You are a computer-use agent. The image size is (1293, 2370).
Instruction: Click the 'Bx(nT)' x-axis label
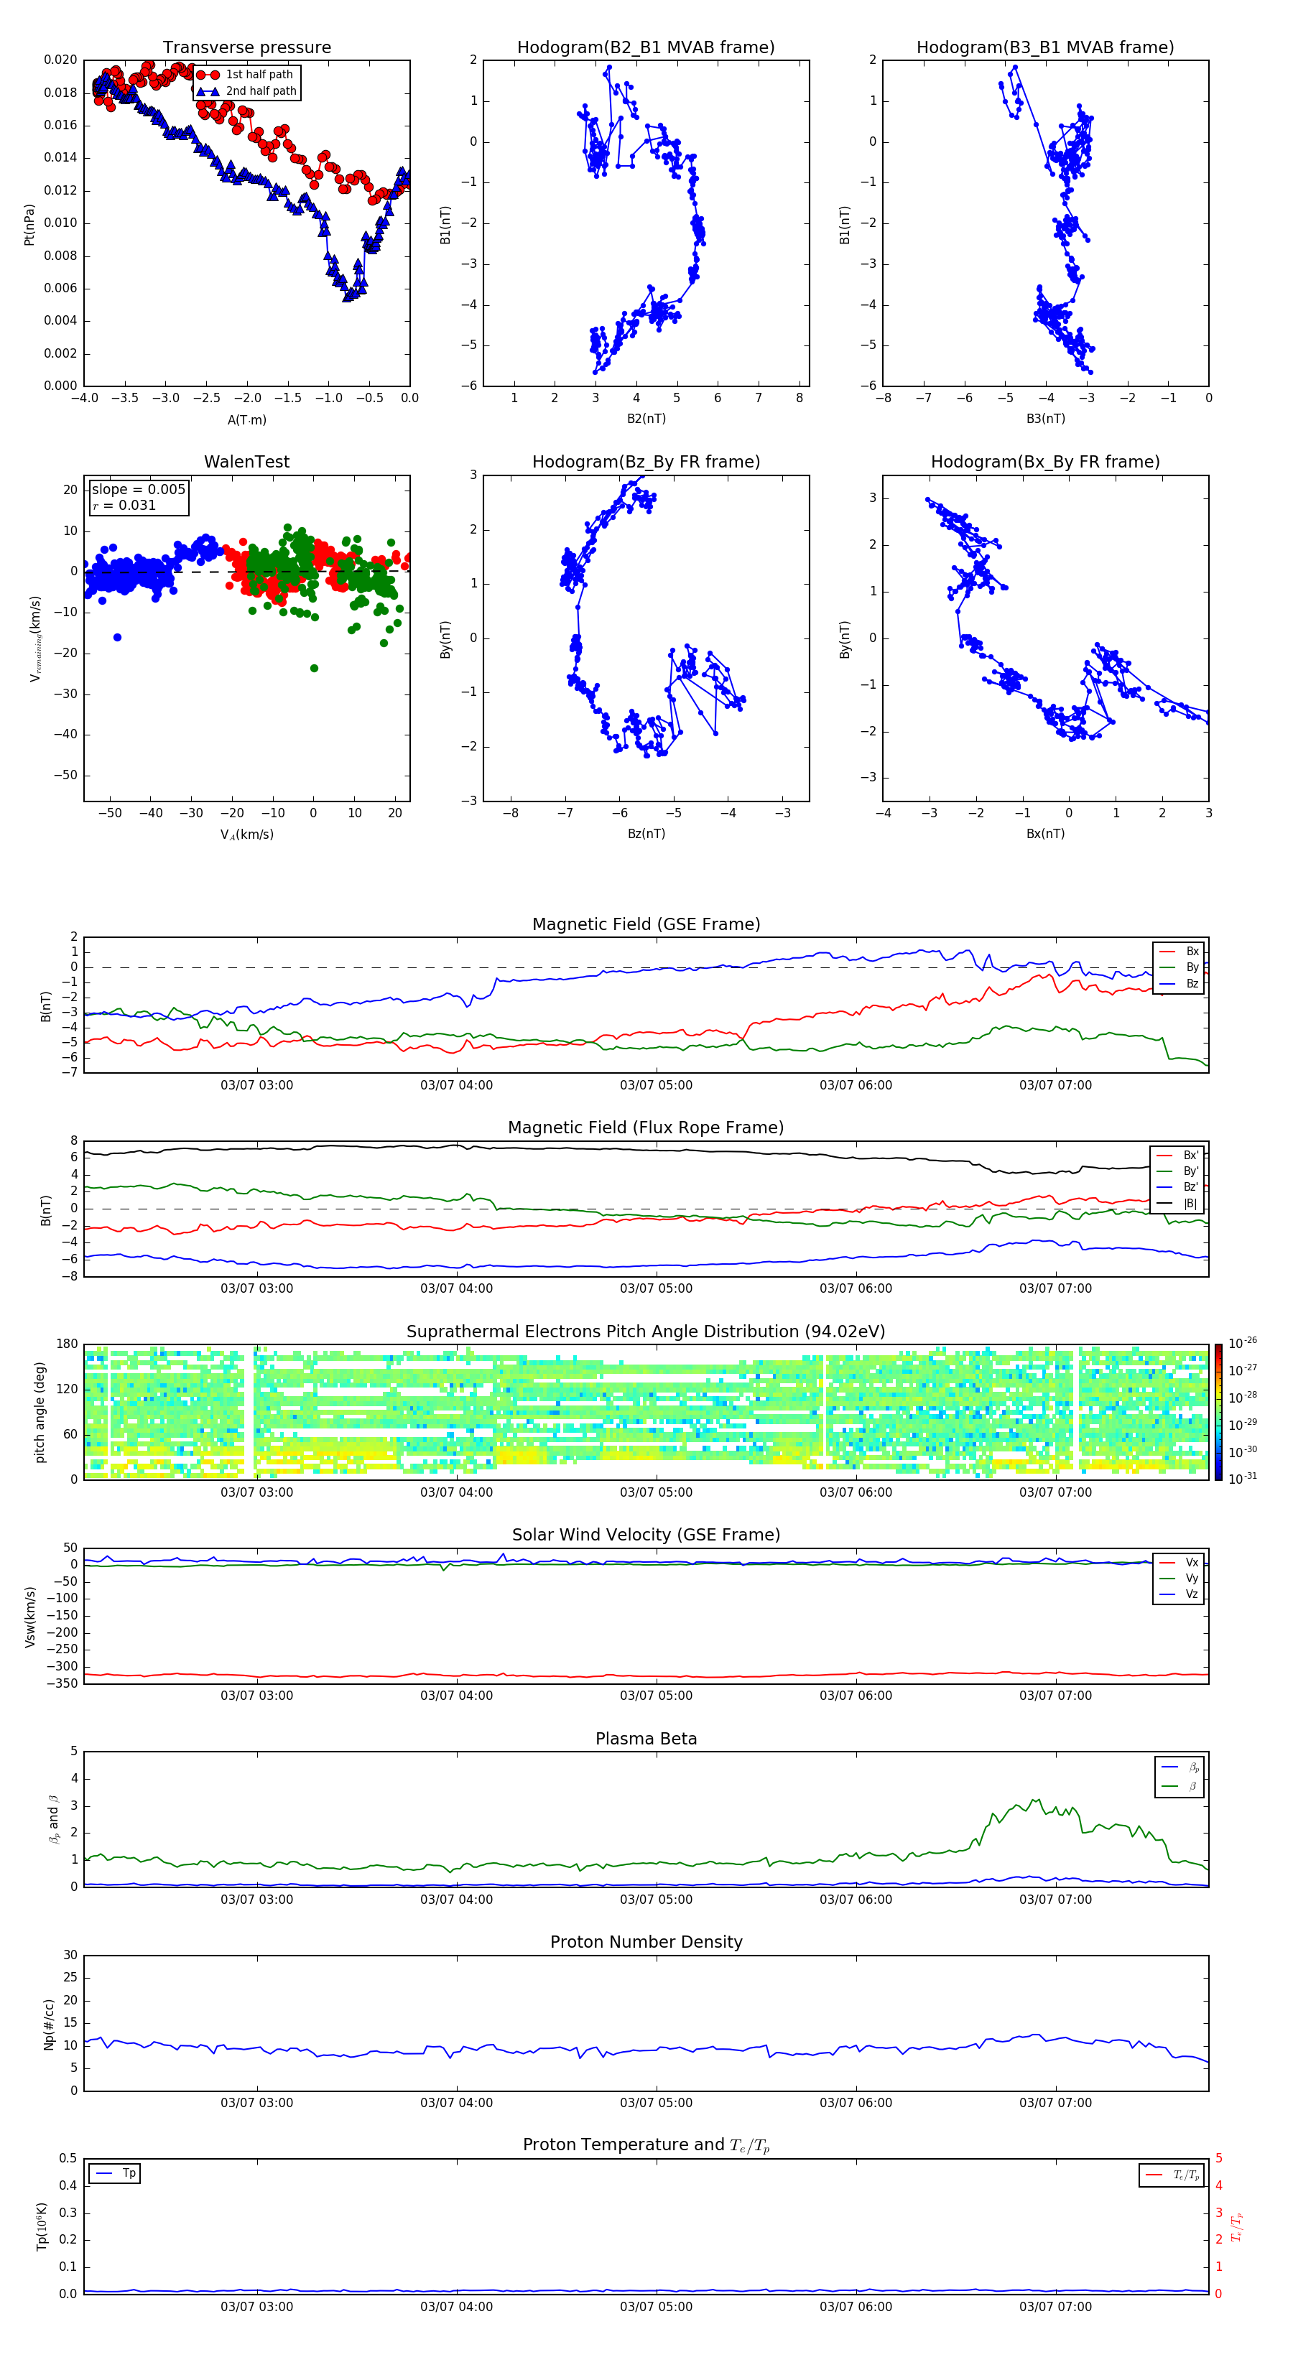click(1045, 834)
